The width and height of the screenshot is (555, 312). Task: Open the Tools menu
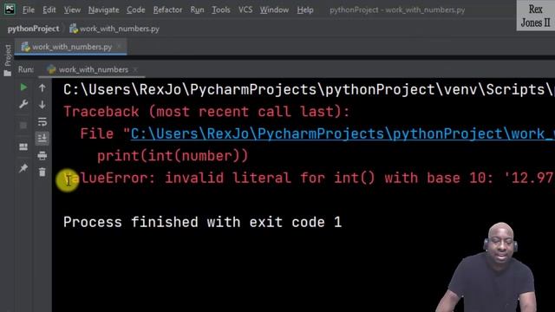coord(221,10)
